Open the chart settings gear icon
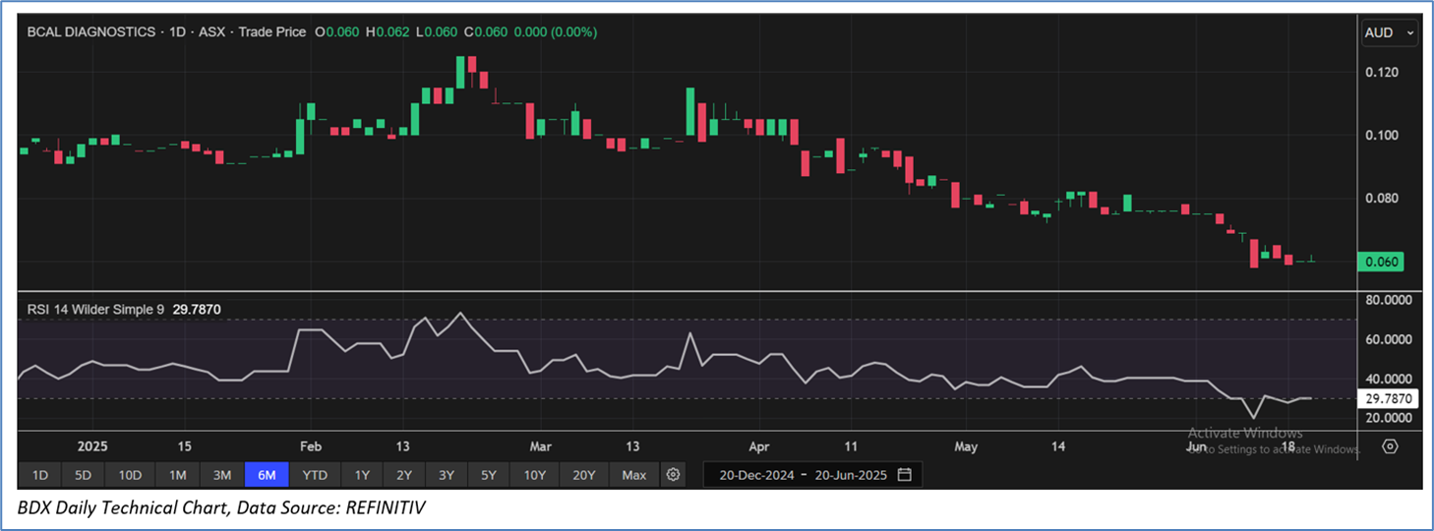Screen dimensions: 1434x531 coord(673,475)
